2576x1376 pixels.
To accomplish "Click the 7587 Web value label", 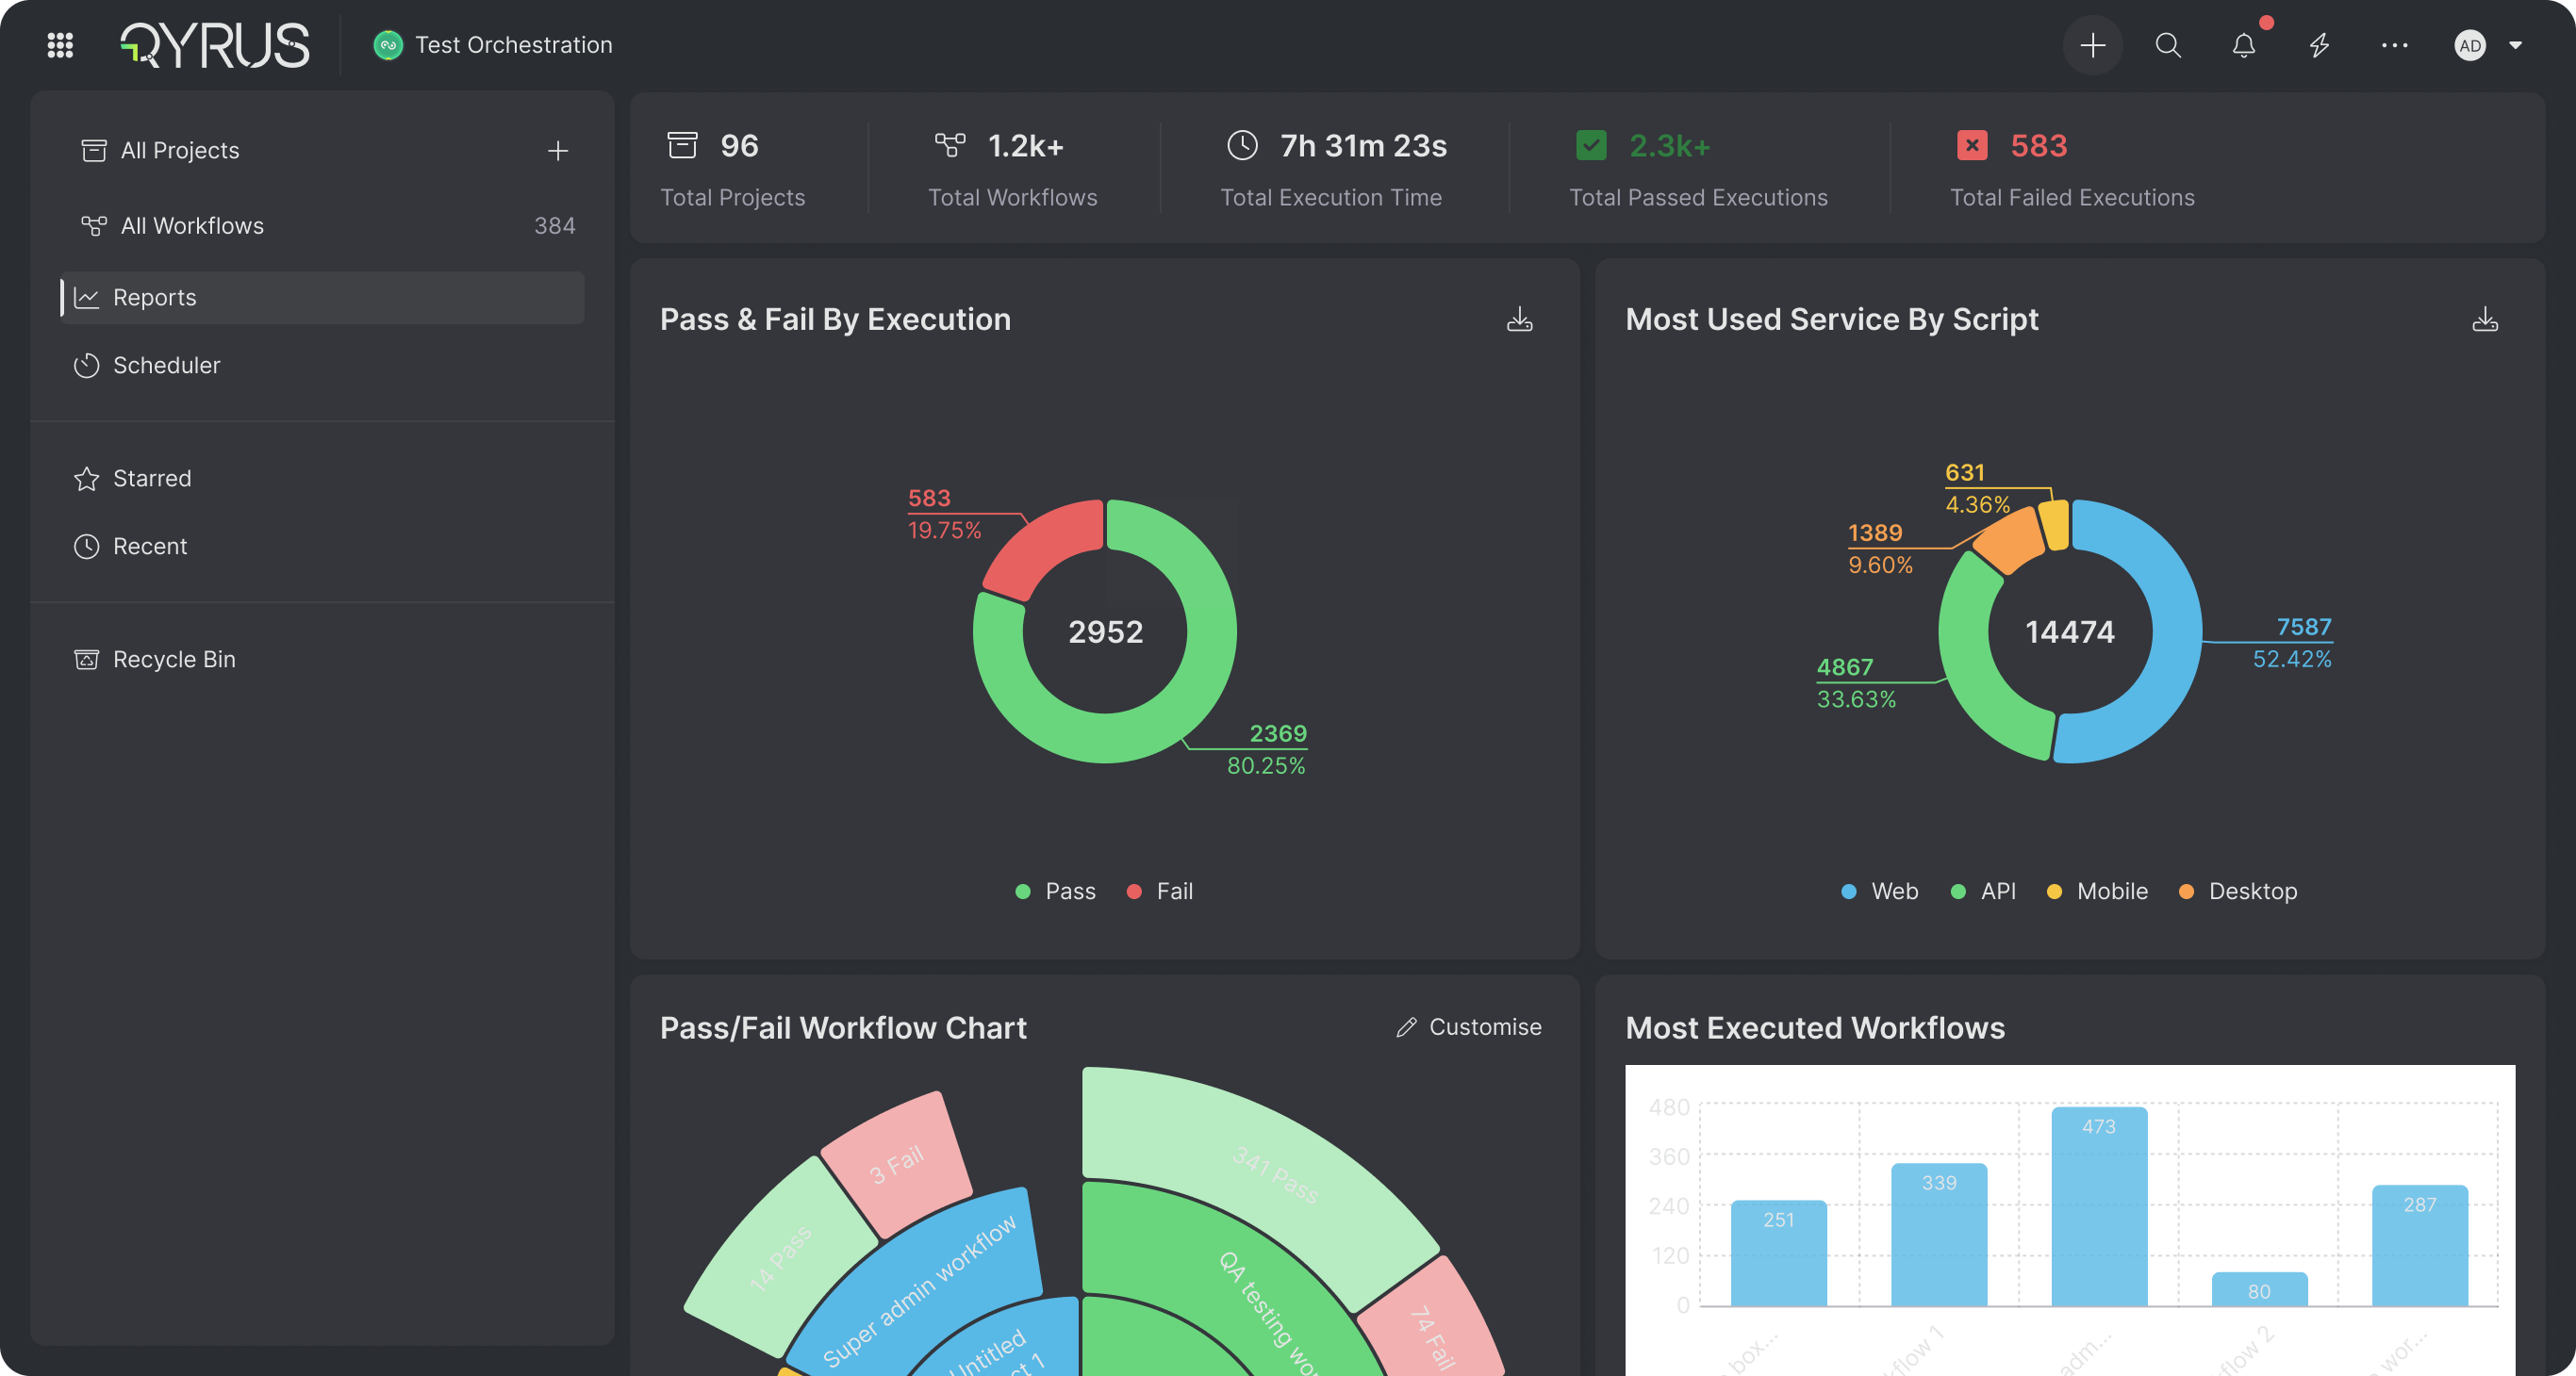I will pos(2303,627).
